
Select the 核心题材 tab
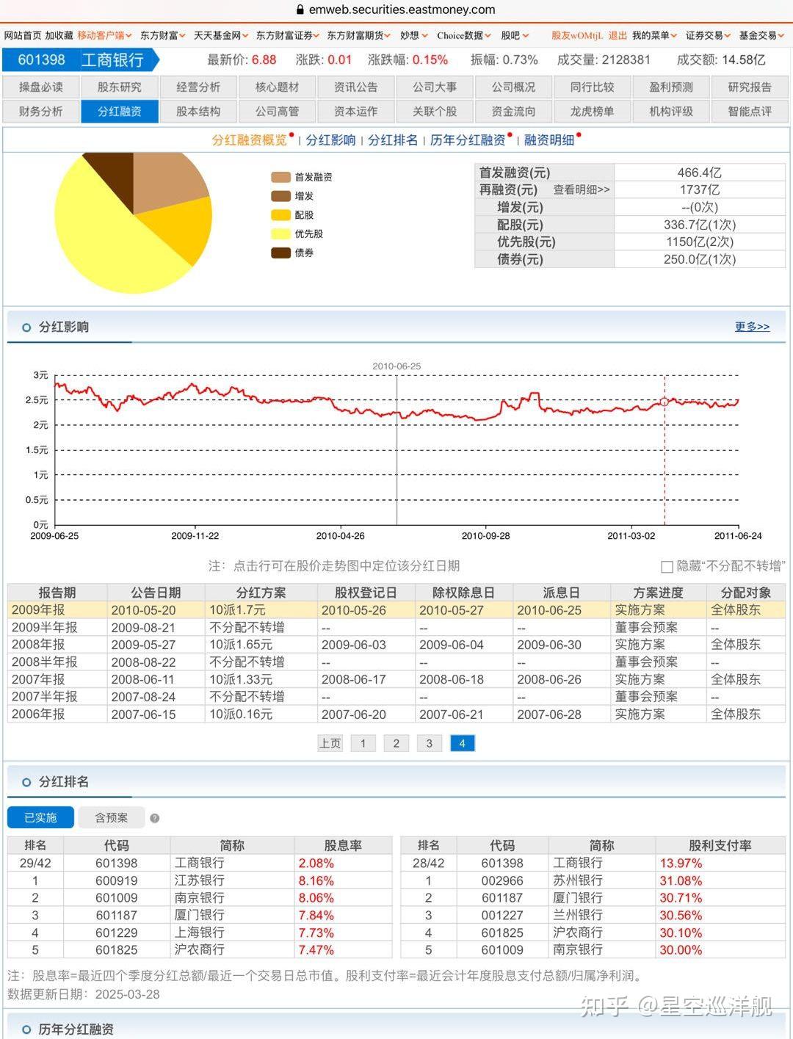coord(278,87)
